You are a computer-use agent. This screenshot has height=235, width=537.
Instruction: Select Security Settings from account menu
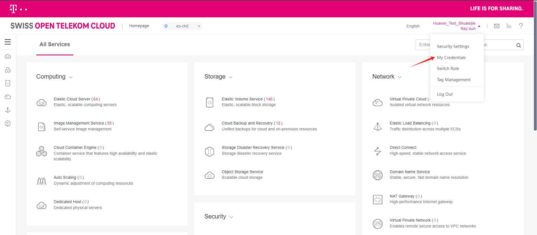click(453, 46)
